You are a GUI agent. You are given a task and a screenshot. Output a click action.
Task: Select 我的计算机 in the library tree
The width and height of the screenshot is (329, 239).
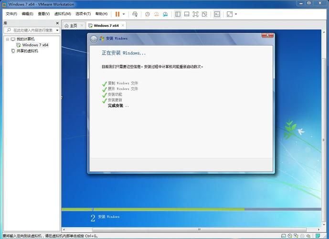(26, 39)
